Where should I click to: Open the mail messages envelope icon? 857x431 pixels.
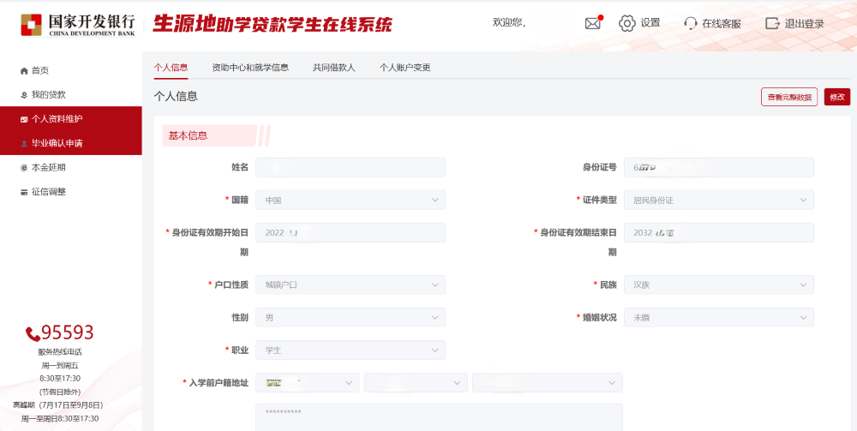pyautogui.click(x=593, y=23)
